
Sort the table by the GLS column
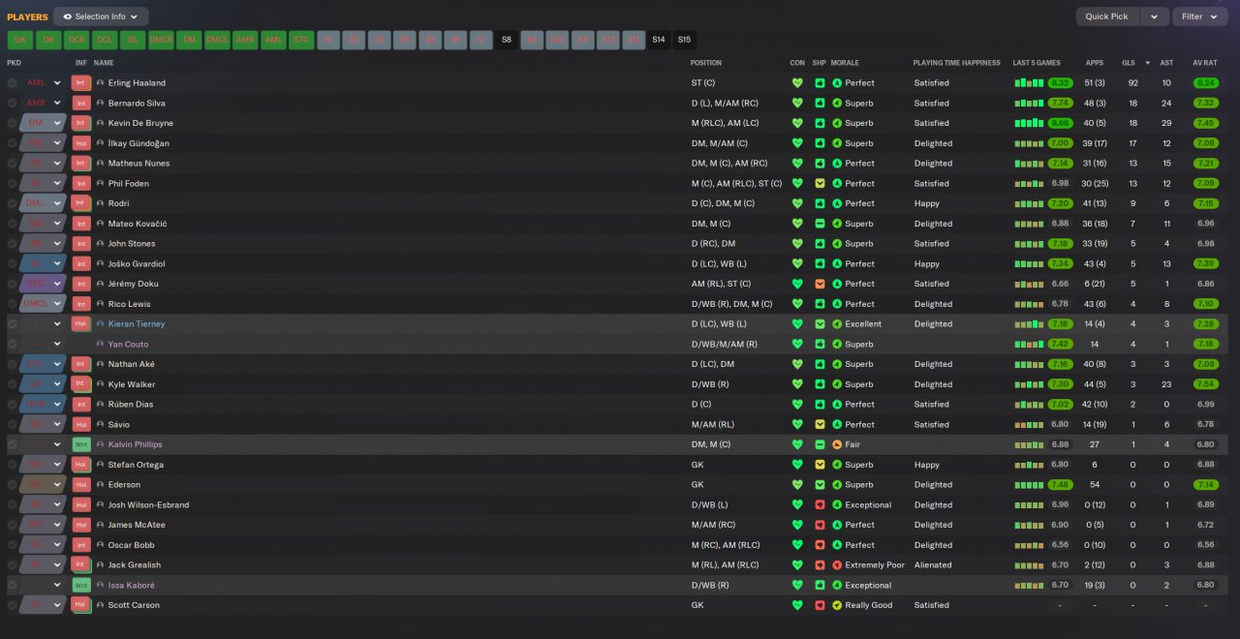click(1129, 63)
